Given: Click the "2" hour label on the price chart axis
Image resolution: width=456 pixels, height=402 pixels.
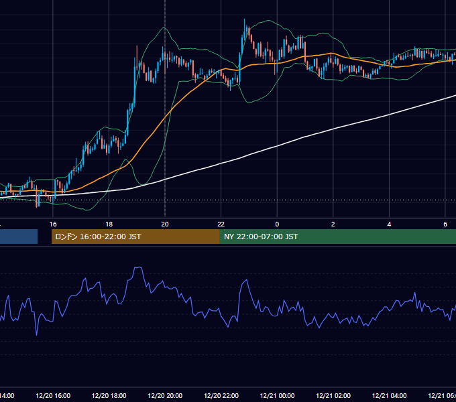Looking at the screenshot, I should pos(333,224).
